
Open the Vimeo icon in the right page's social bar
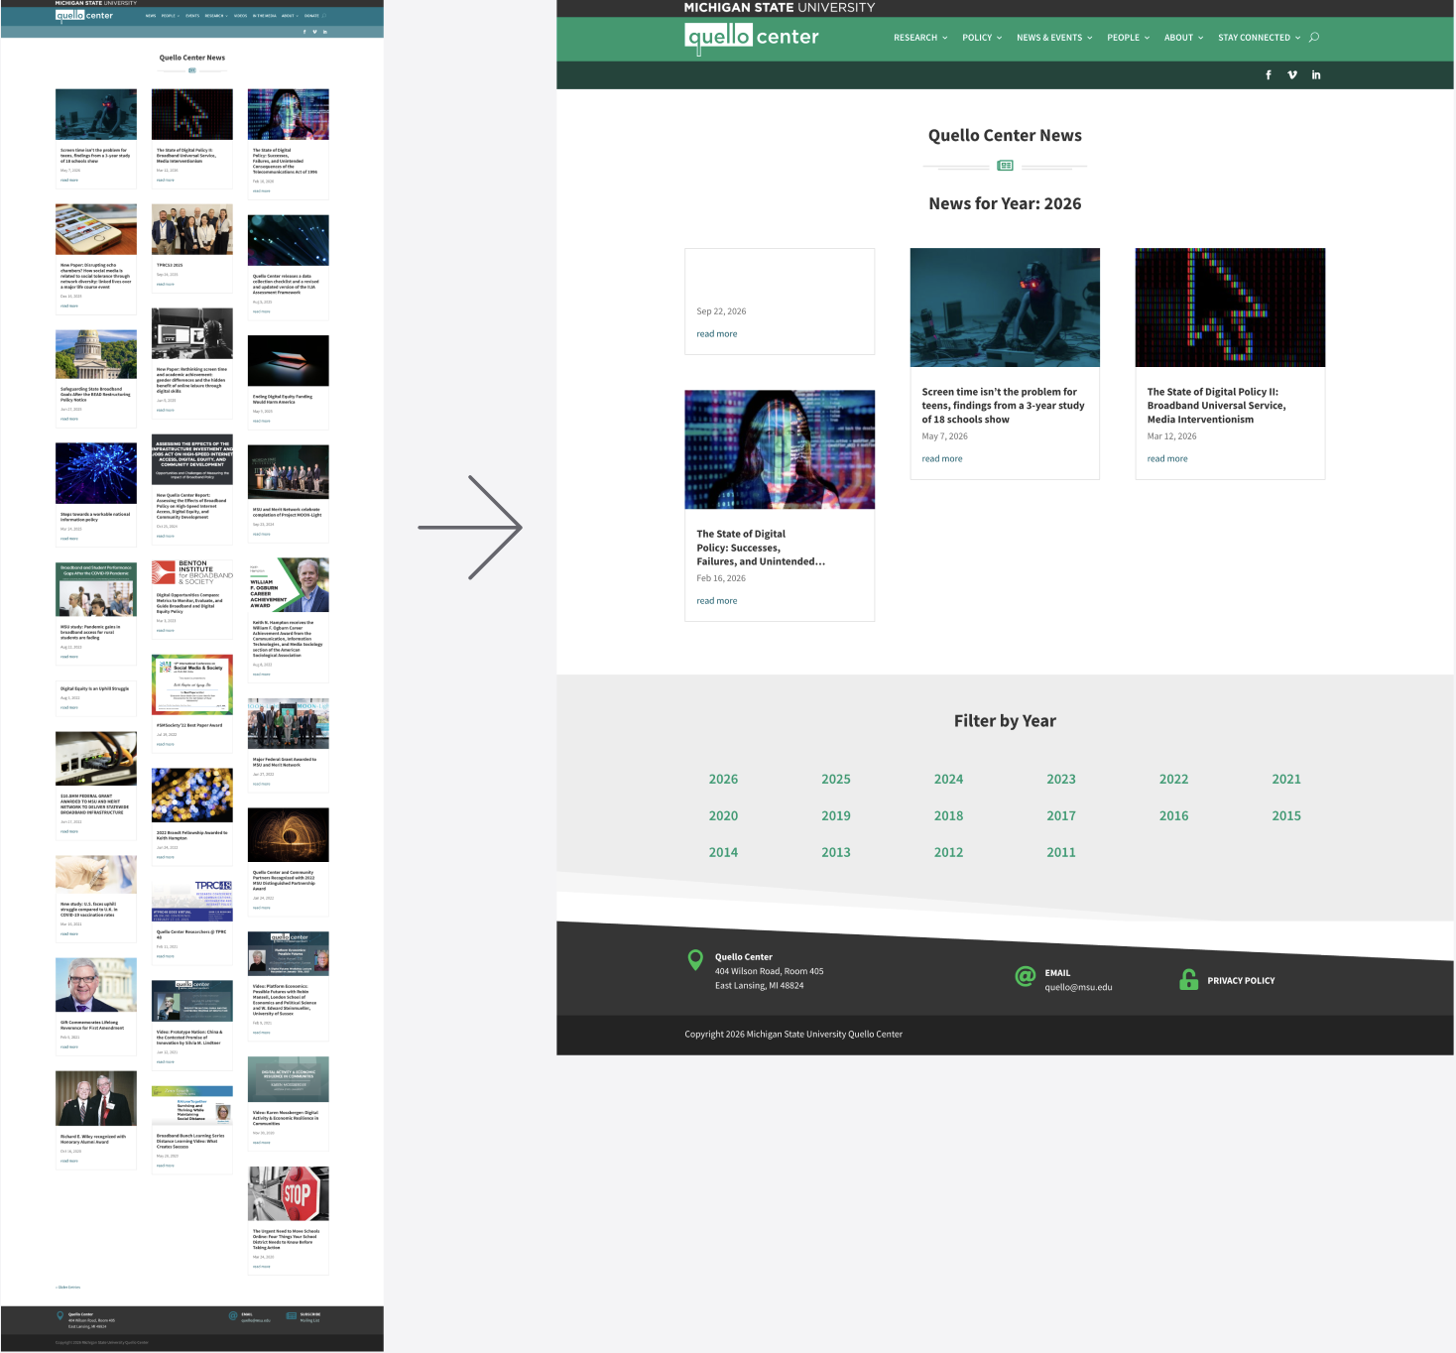click(1292, 75)
